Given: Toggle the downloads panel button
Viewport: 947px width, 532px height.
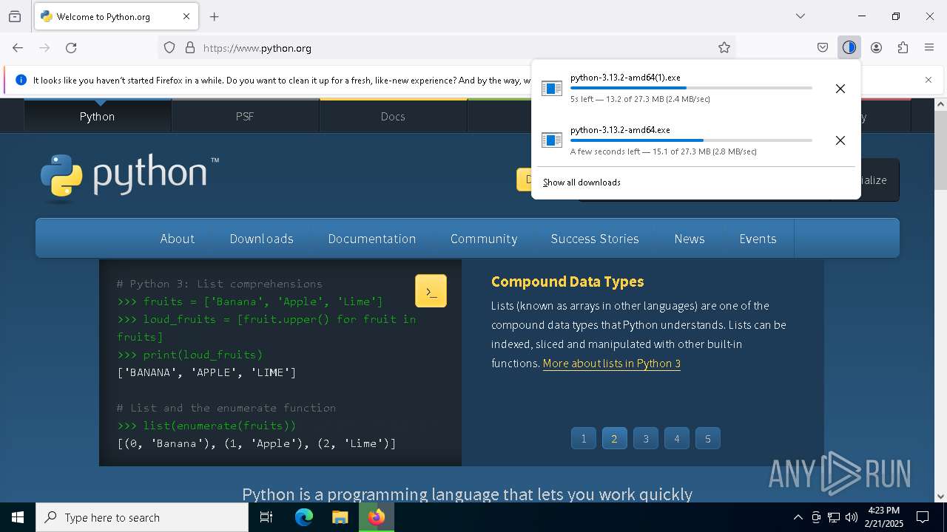Looking at the screenshot, I should (x=849, y=48).
